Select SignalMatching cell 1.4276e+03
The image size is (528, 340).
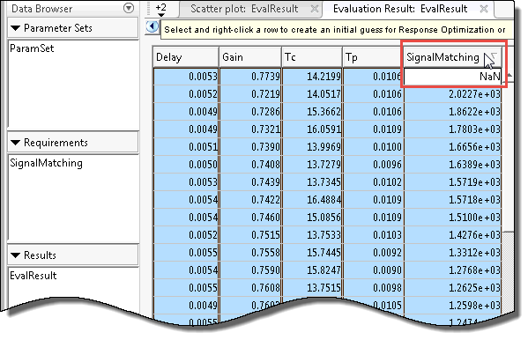452,235
